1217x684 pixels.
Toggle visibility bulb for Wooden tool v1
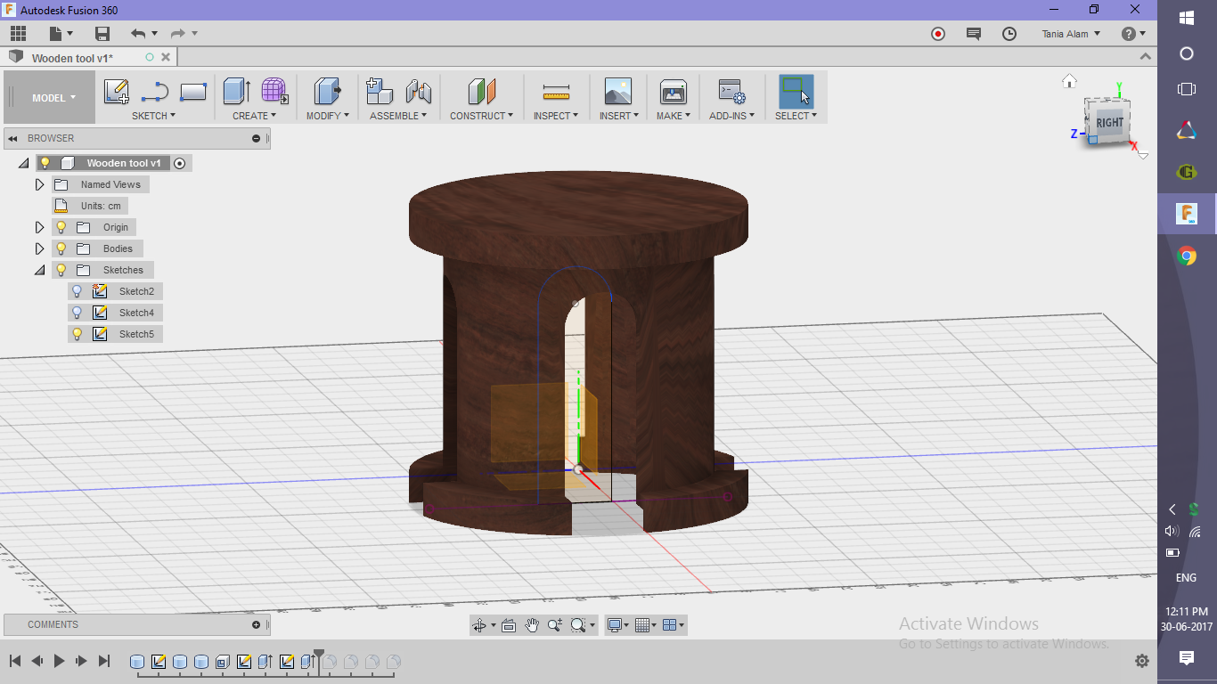45,163
